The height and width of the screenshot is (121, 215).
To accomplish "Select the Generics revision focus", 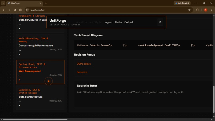I will 82,72.
